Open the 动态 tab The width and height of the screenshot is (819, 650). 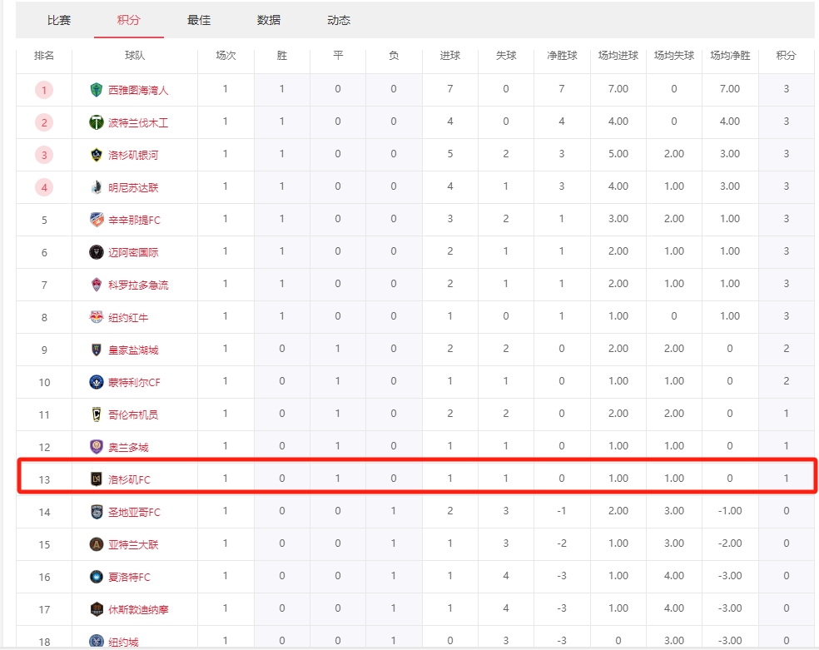point(339,20)
